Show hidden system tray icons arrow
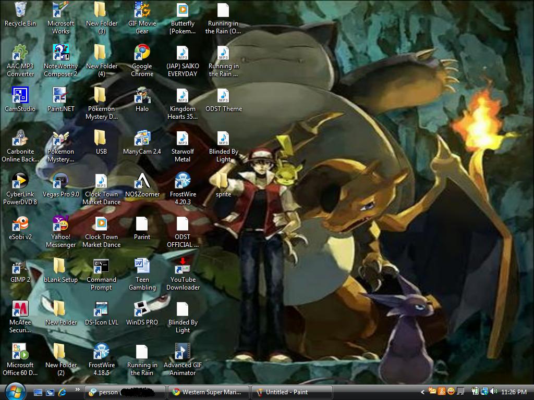Screen dimensions: 534x400 (422, 392)
